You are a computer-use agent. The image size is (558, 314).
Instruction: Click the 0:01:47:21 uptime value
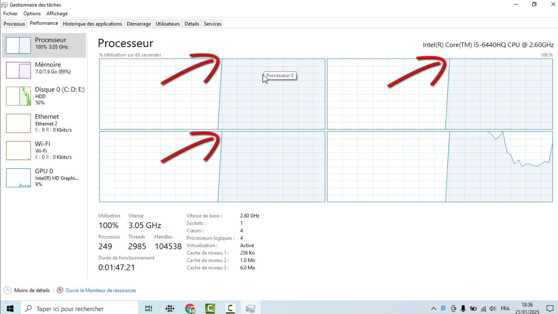tap(116, 267)
